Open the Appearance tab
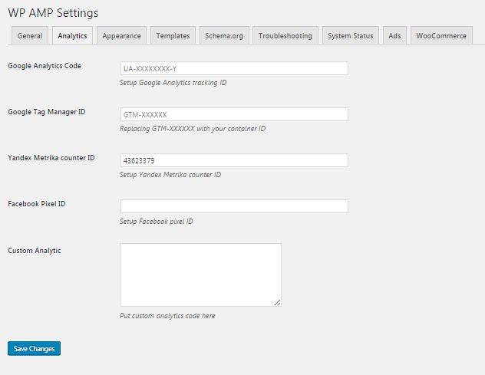The width and height of the screenshot is (485, 375). [121, 35]
